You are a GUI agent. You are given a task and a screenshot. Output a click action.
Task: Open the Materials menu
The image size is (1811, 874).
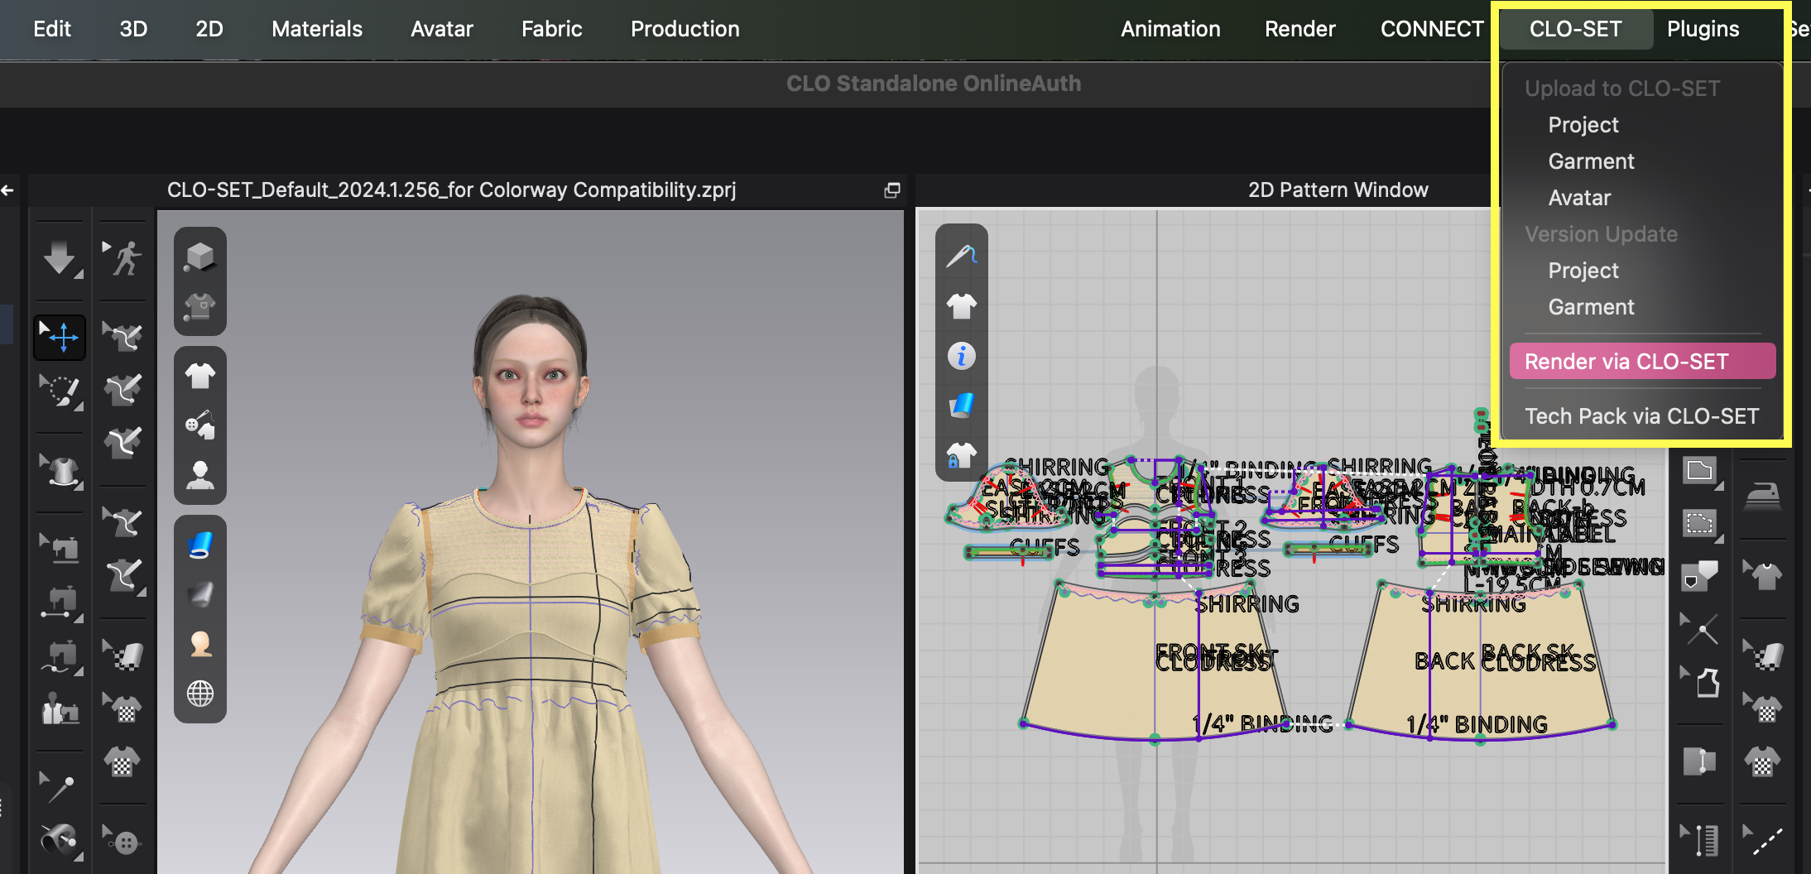(x=315, y=29)
